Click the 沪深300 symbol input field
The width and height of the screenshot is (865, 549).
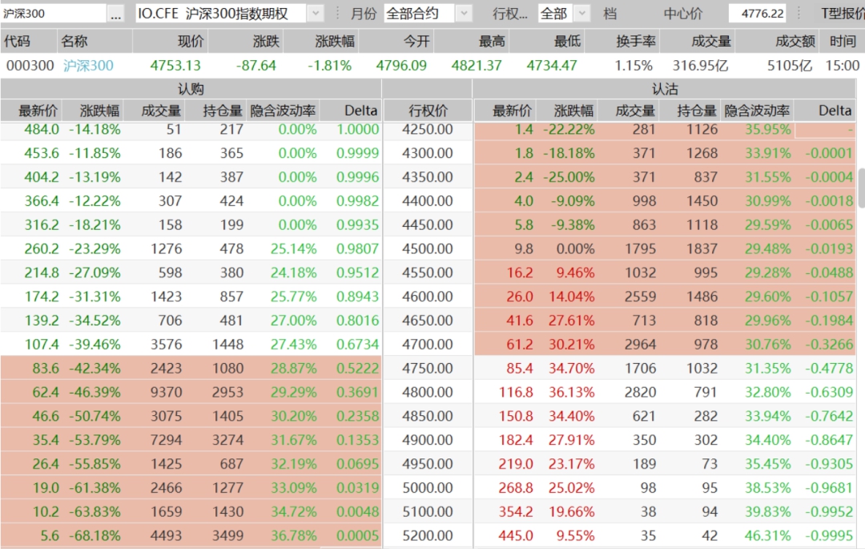pyautogui.click(x=54, y=14)
